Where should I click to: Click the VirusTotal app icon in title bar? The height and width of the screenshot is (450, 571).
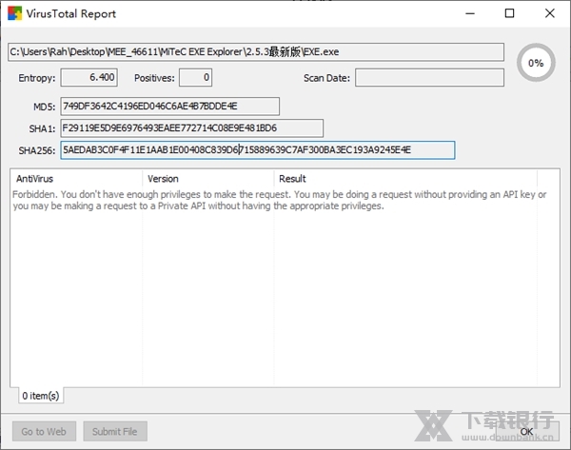(x=12, y=13)
